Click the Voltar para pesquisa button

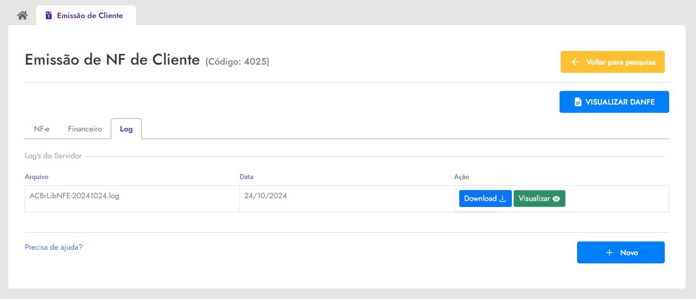point(613,62)
